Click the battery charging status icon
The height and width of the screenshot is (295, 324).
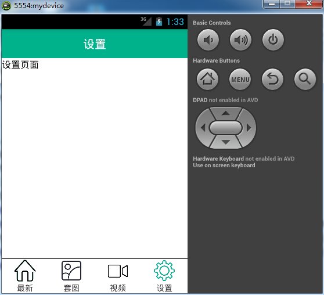[x=159, y=21]
